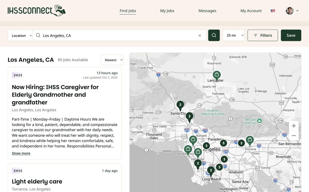Open the Newest sort dropdown
Viewport: 309px width, 192px height.
(112, 60)
